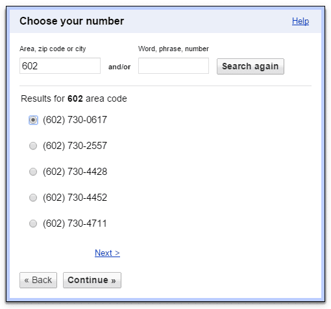Click the (602) 730-2557 number label
Screen dimensions: 331x309
[x=75, y=146]
